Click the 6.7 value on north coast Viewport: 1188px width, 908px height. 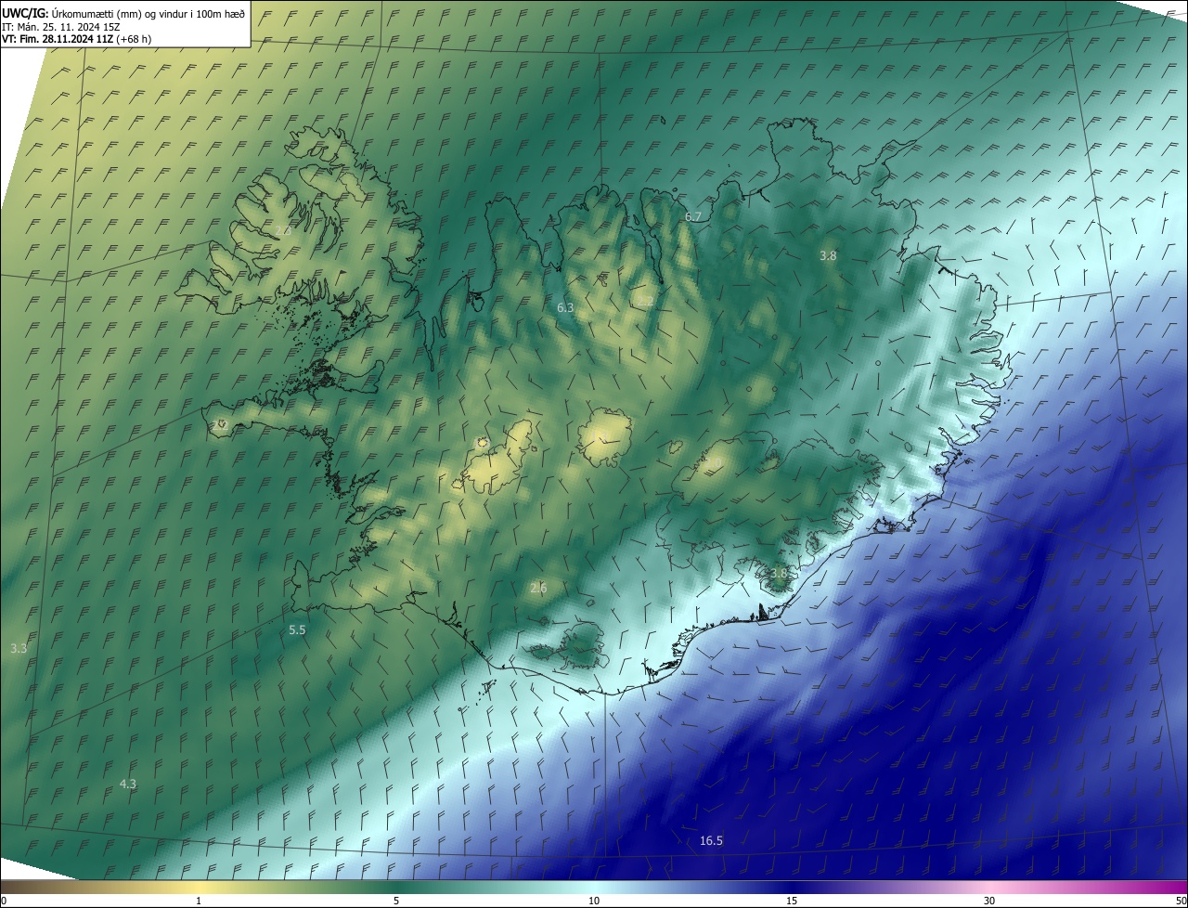pos(693,216)
